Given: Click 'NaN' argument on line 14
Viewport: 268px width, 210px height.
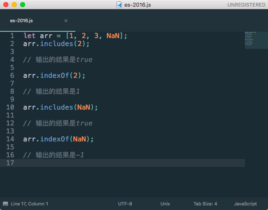Looking at the screenshot, I should [x=80, y=139].
